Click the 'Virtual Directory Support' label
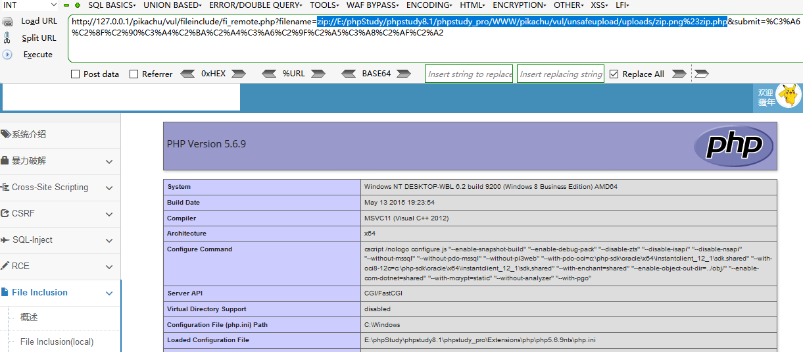Image resolution: width=803 pixels, height=352 pixels. pos(207,309)
